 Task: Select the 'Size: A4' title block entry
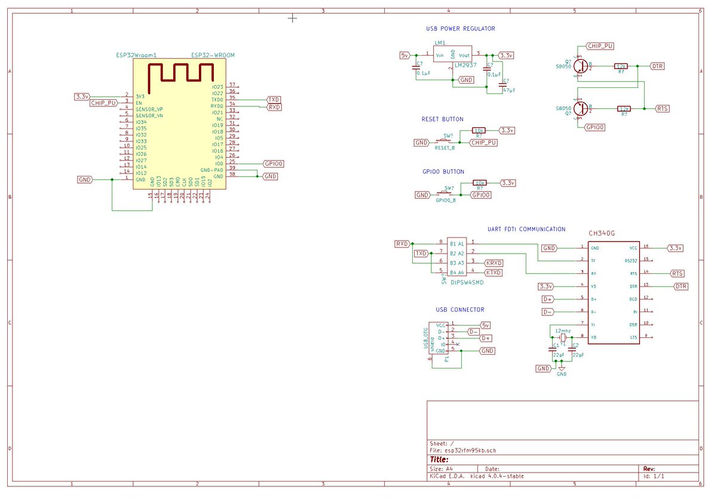tap(442, 469)
